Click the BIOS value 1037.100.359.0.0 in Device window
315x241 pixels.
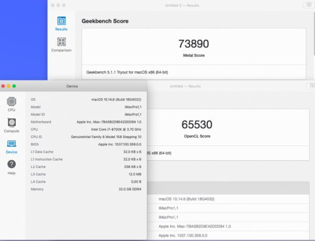120,144
